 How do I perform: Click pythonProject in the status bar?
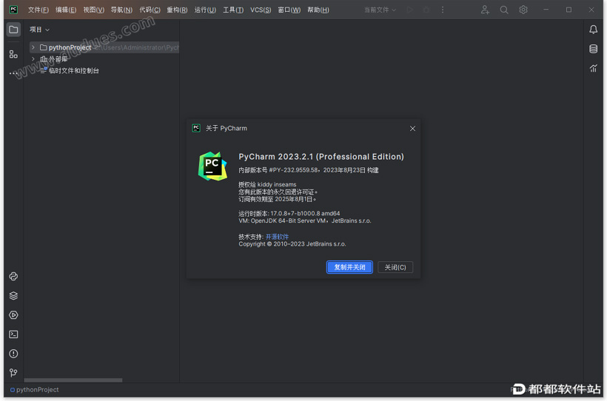(35, 390)
